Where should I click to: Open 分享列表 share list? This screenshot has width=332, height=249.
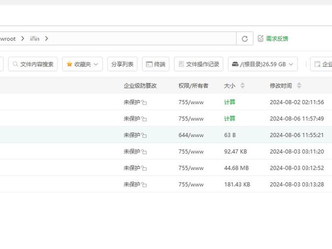[122, 64]
